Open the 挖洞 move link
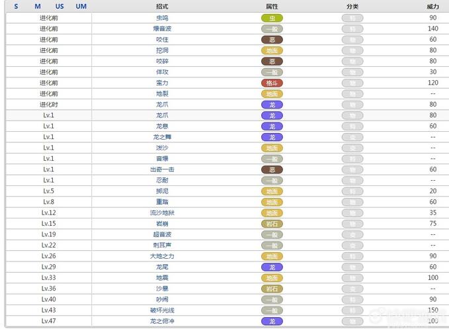The width and height of the screenshot is (449, 331). coord(162,50)
